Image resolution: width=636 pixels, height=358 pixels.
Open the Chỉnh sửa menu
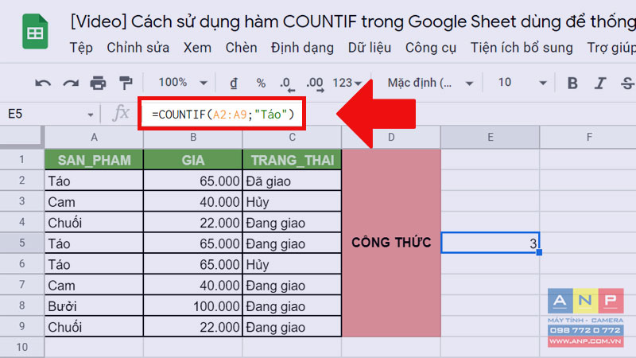(x=138, y=48)
